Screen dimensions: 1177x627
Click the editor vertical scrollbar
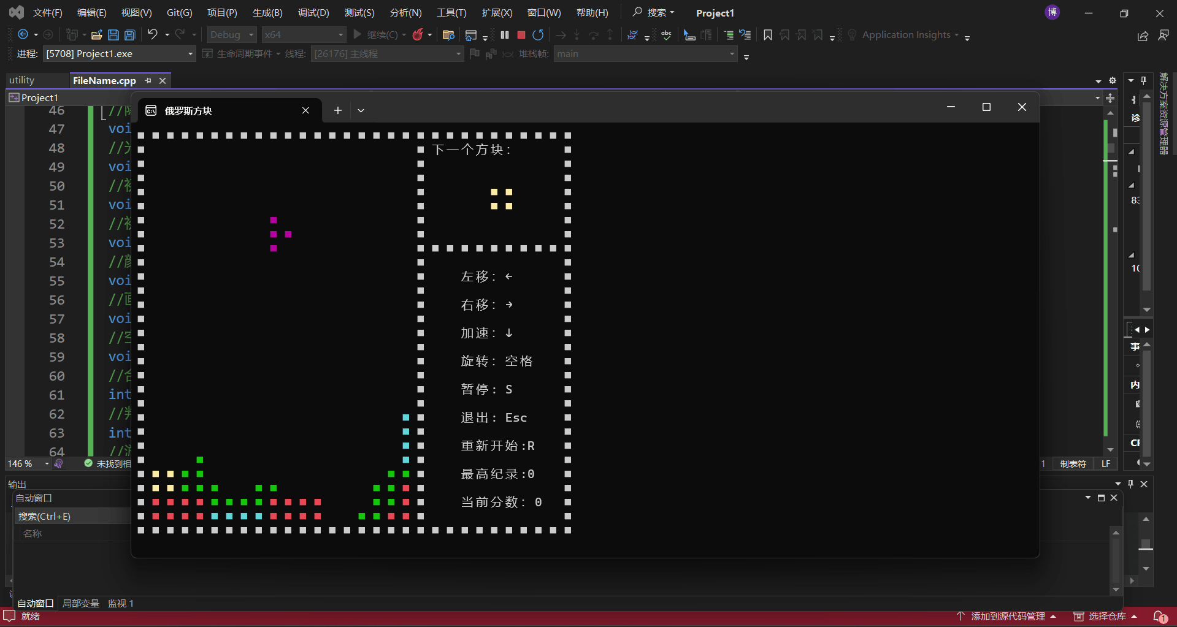coord(1111,282)
